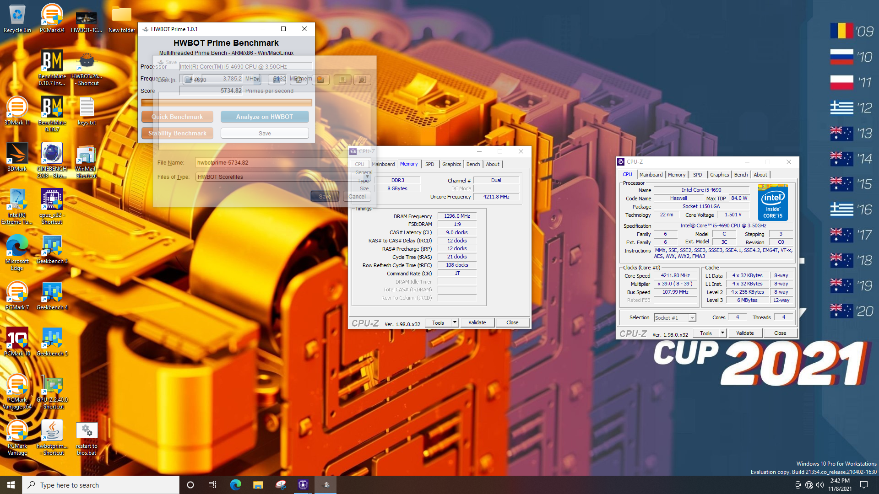The width and height of the screenshot is (879, 494).
Task: Select the CINEBENCH 2003 shortcut icon
Action: pyautogui.click(x=52, y=160)
